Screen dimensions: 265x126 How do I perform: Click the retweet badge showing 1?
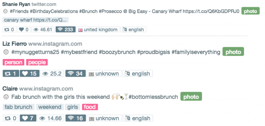(10, 74)
